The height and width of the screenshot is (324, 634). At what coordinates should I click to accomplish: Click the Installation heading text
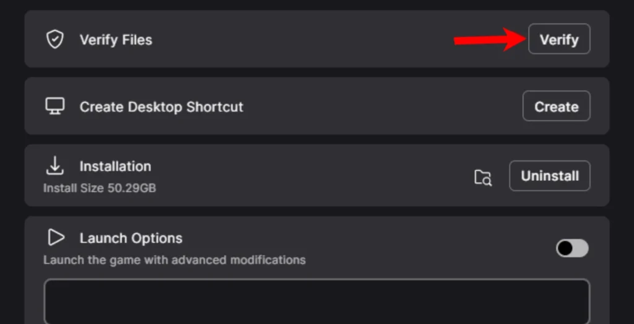pyautogui.click(x=115, y=166)
